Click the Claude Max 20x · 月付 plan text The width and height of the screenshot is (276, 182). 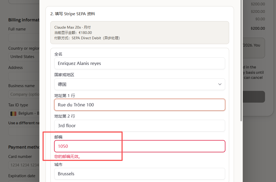tap(73, 28)
